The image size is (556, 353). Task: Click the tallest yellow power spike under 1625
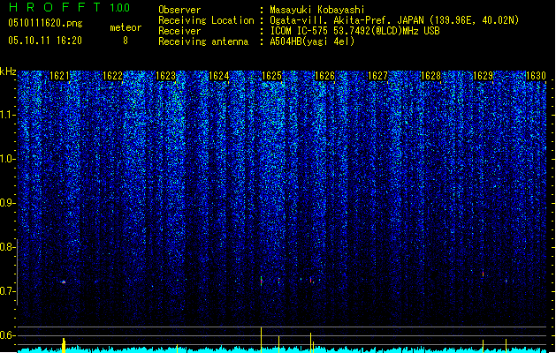(x=262, y=340)
